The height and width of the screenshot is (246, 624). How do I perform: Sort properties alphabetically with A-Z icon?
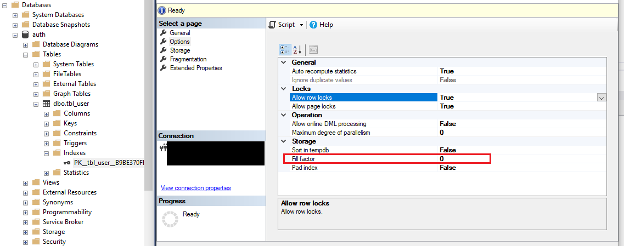click(x=297, y=49)
